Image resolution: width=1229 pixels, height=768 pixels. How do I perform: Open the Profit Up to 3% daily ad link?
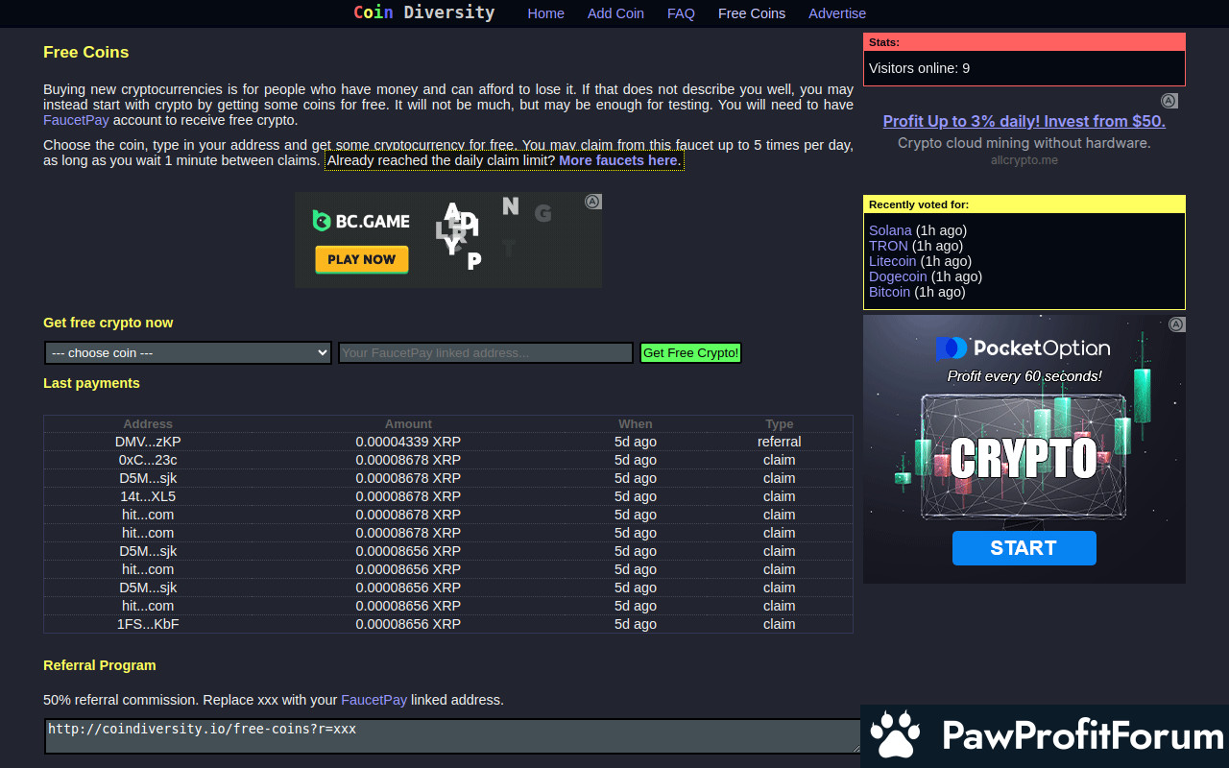pyautogui.click(x=1024, y=121)
